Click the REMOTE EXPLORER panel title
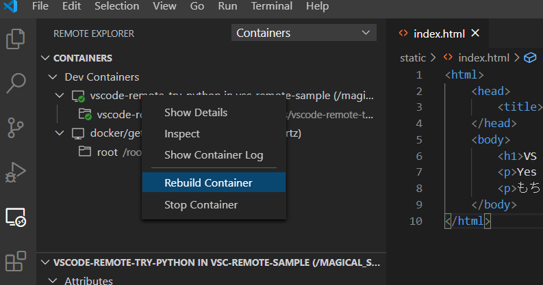The width and height of the screenshot is (543, 285). (x=94, y=33)
